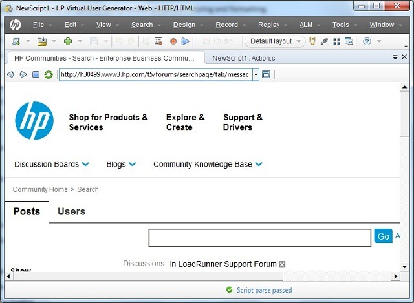Click vertical scrollbar up arrow
The image size is (414, 303).
(404, 87)
